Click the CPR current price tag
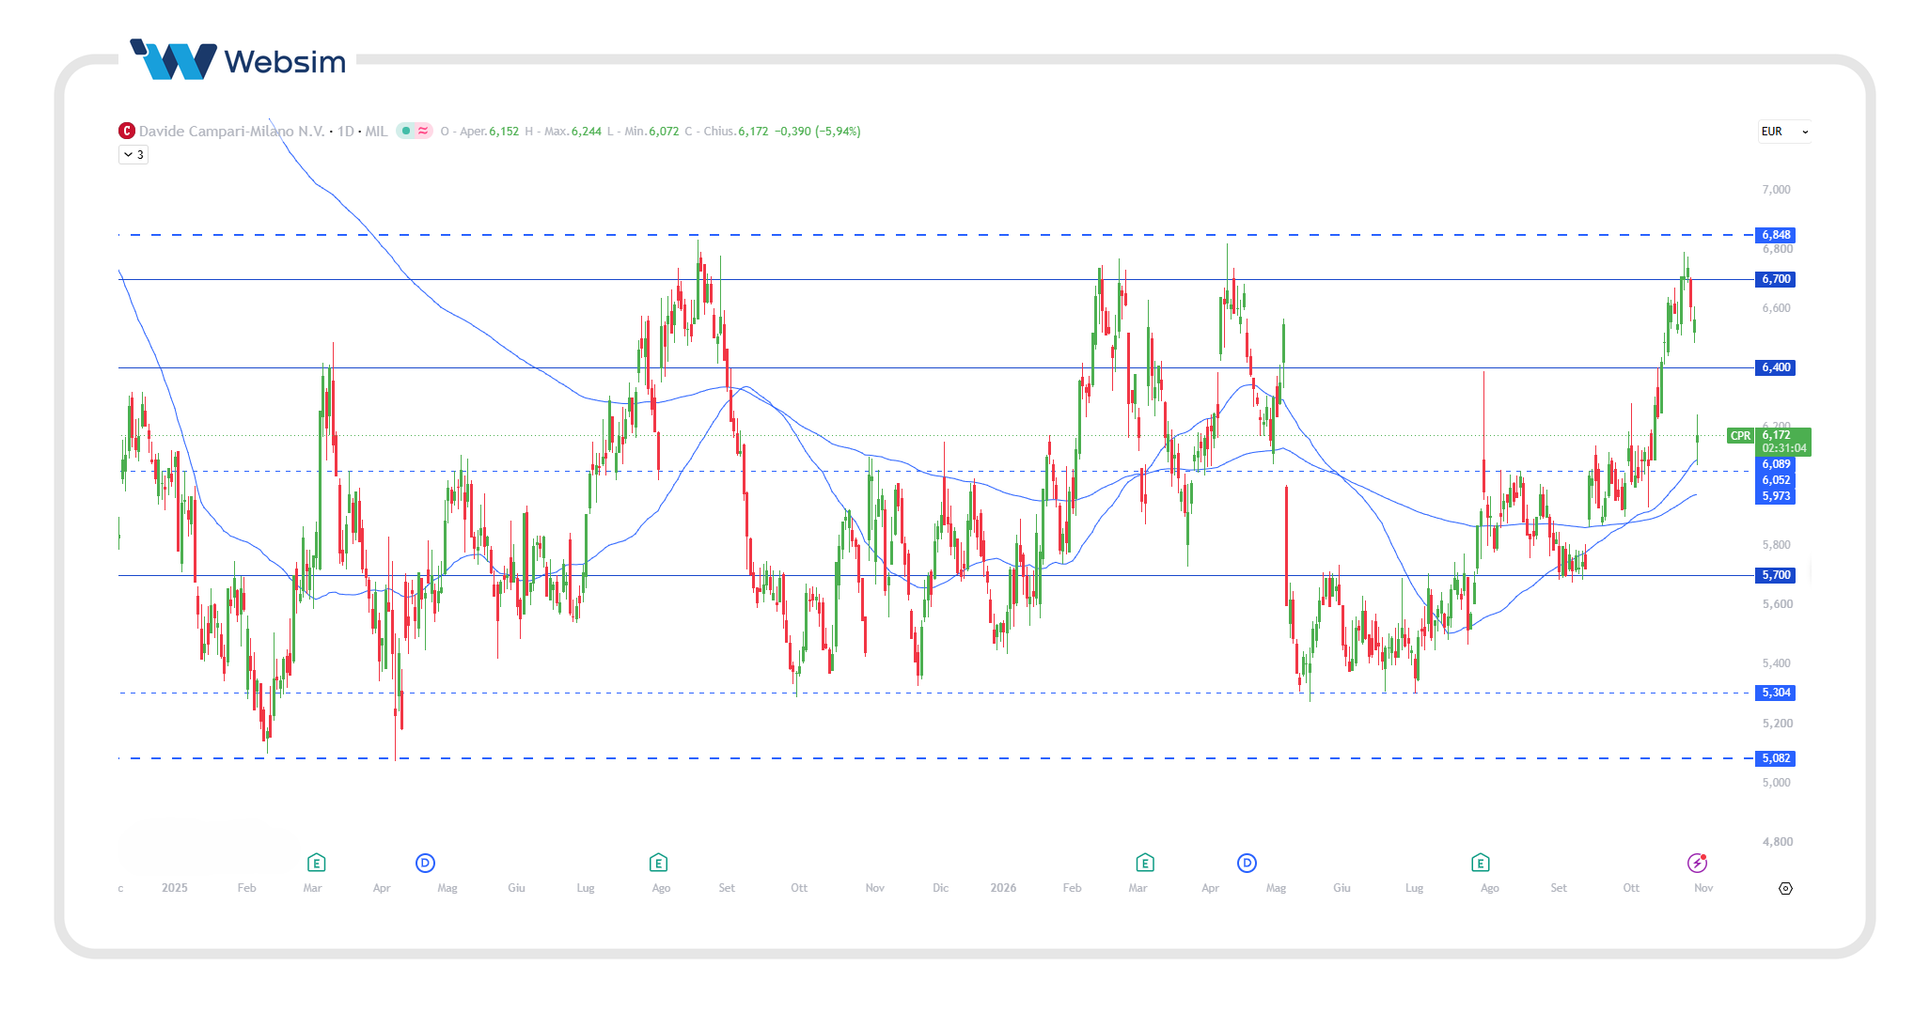Viewport: 1930px width, 1013px height. [x=1740, y=436]
